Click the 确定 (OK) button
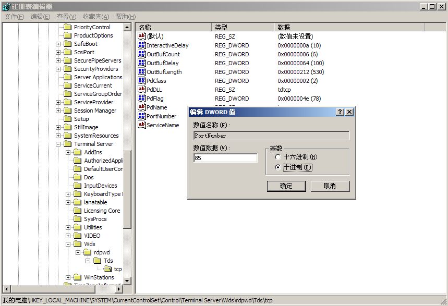 pos(286,186)
